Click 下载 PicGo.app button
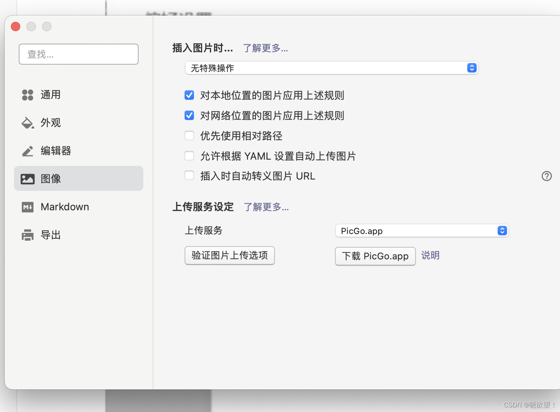This screenshot has height=412, width=560. [x=375, y=256]
